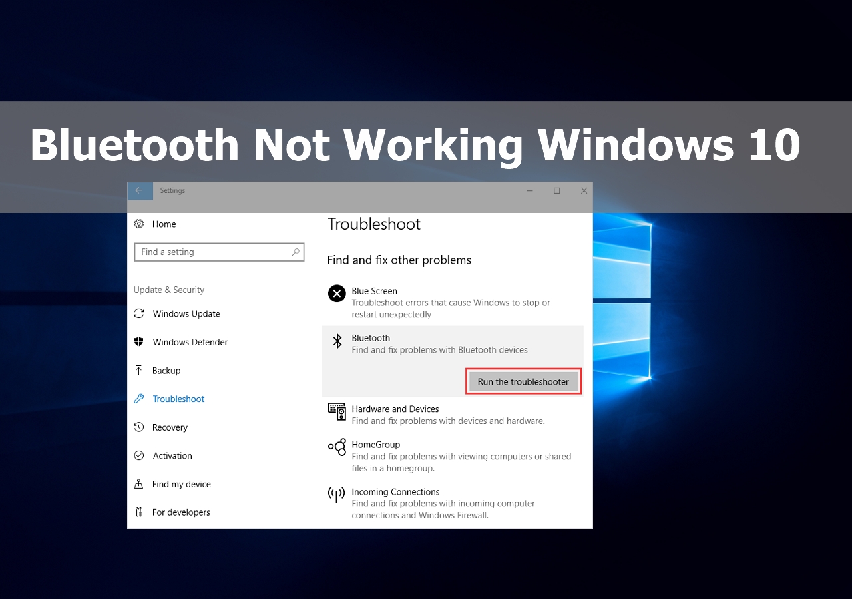Click the Windows Defender shield icon
This screenshot has width=852, height=599.
139,342
